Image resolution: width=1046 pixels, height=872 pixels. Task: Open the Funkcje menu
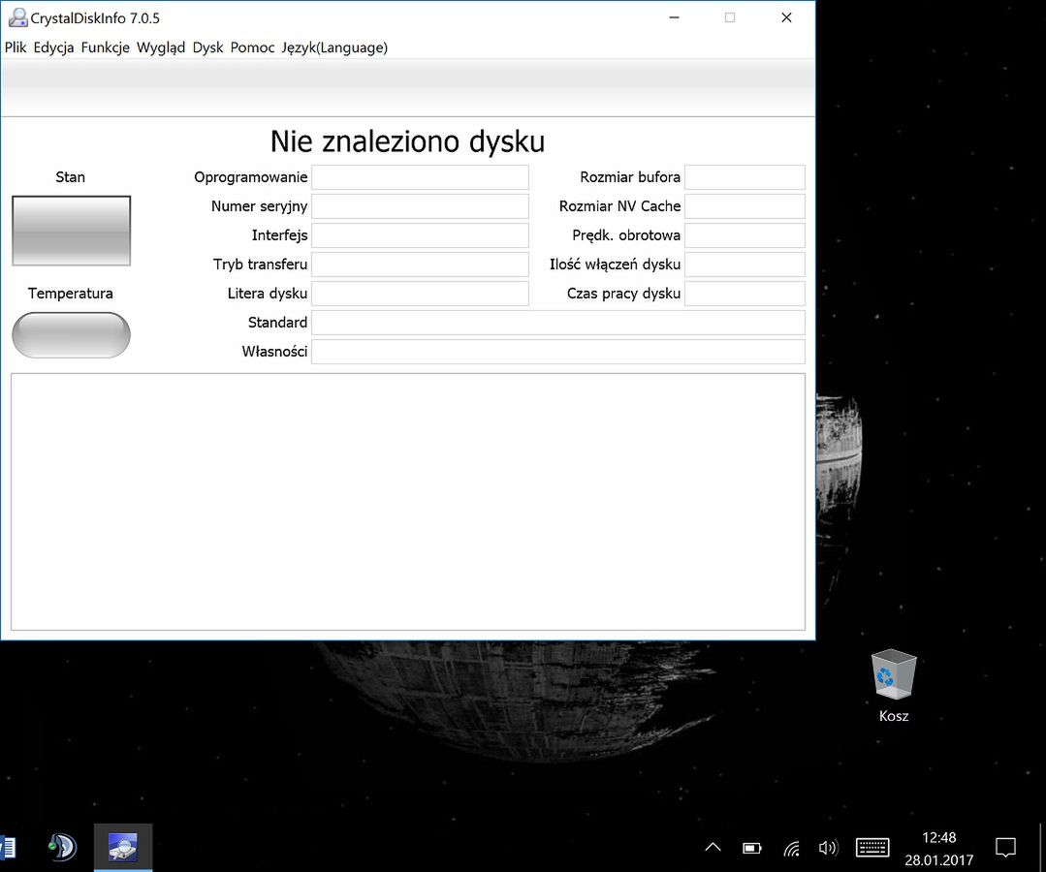(105, 47)
